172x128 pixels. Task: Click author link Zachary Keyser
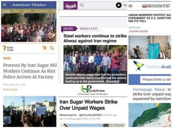139,31
